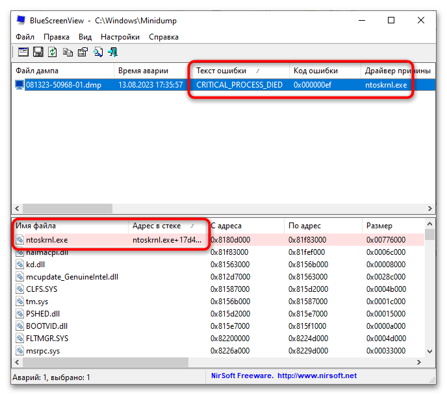
Task: Click the icon beside msrpc.sys
Action: tap(19, 351)
